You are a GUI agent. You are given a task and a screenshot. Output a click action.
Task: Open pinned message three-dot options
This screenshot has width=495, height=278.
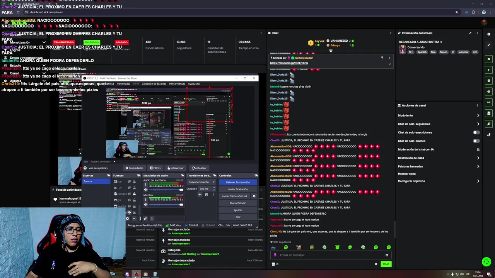389,58
